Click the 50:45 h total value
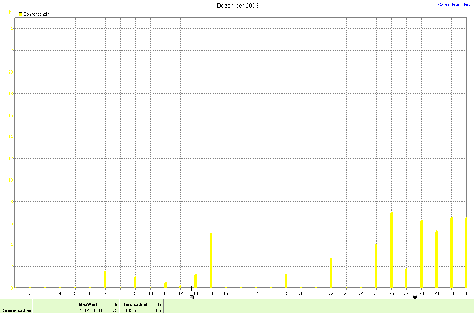 (x=129, y=310)
